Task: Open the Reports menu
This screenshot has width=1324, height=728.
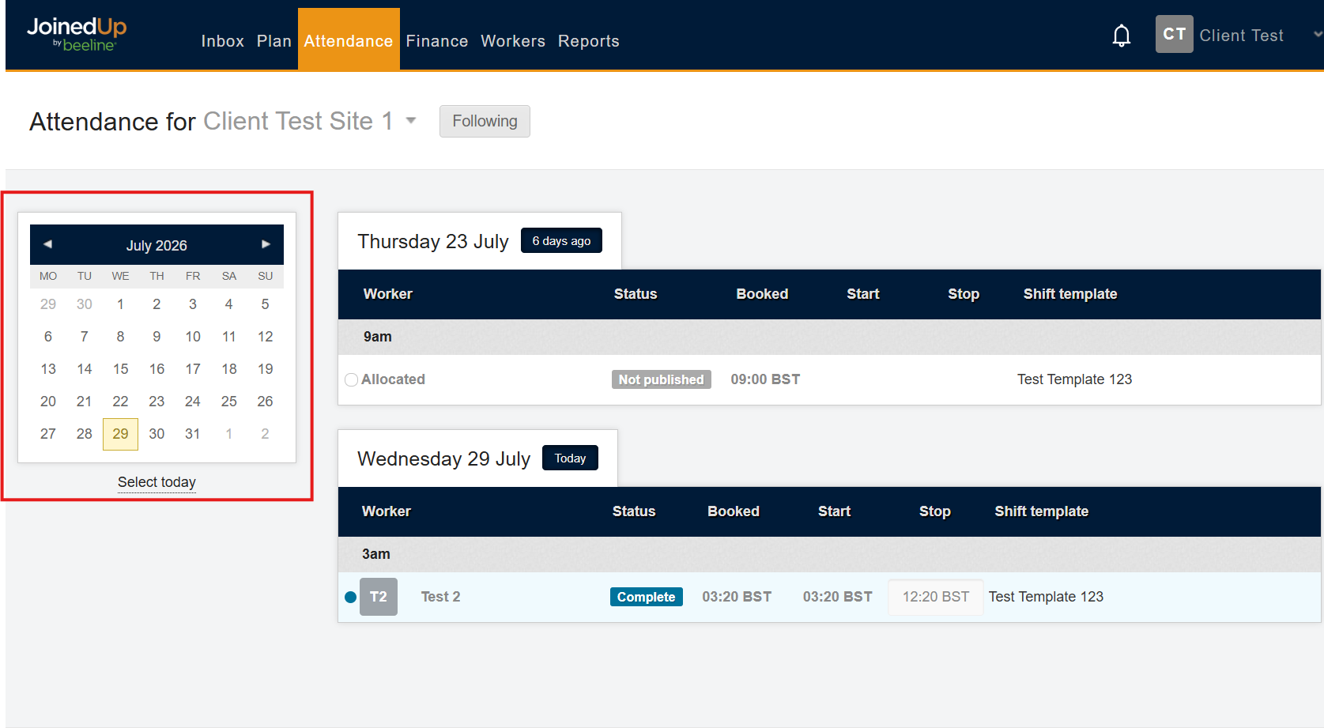Action: (589, 41)
